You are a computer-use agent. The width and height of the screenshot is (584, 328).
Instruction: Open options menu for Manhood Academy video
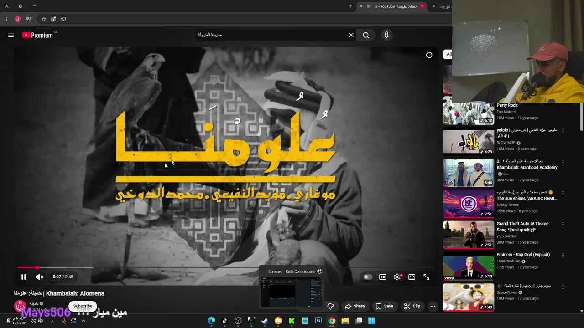pyautogui.click(x=563, y=162)
